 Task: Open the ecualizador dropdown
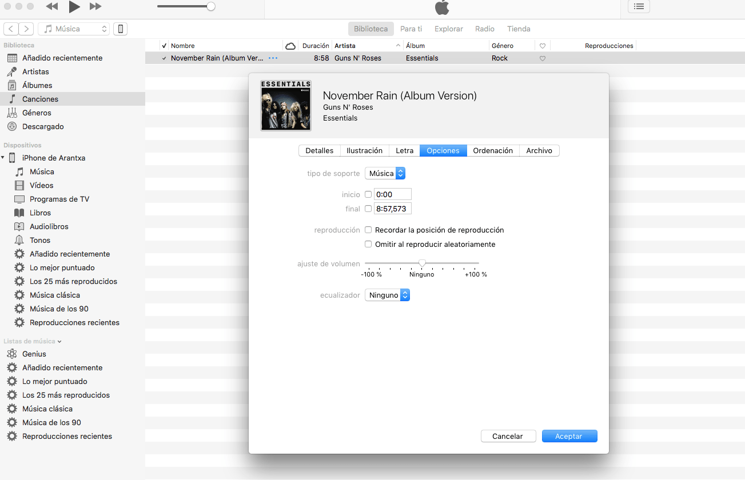(388, 295)
